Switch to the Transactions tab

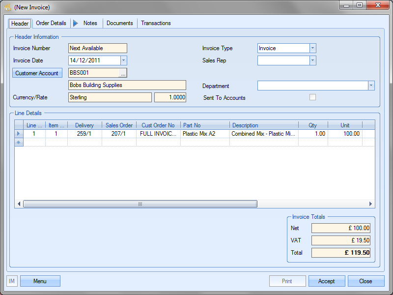156,23
